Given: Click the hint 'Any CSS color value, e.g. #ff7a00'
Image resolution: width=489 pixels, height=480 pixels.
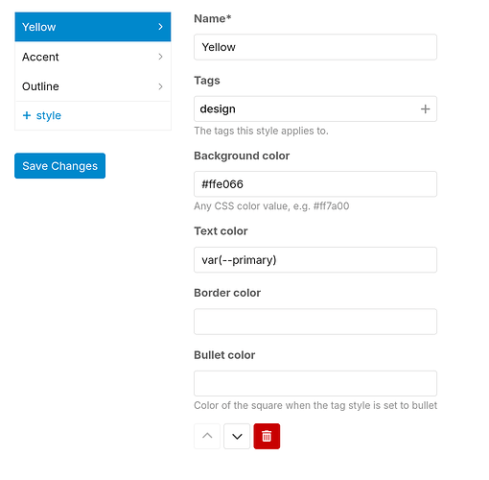Looking at the screenshot, I should click(x=271, y=206).
